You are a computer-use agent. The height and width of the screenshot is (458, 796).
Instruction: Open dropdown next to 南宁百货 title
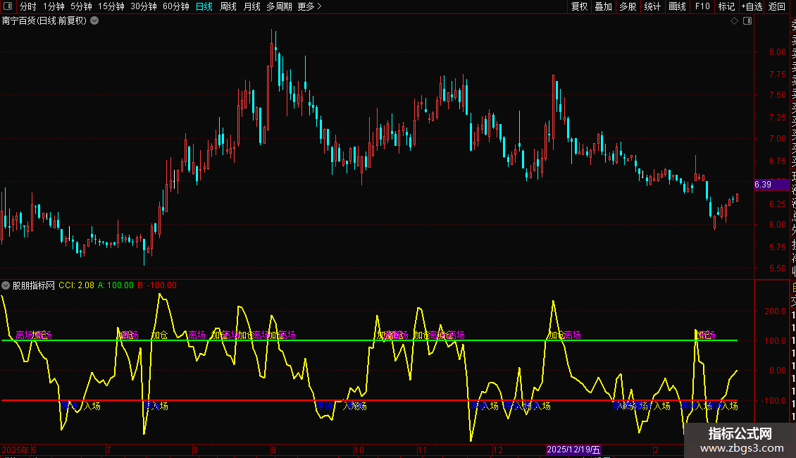pos(94,21)
